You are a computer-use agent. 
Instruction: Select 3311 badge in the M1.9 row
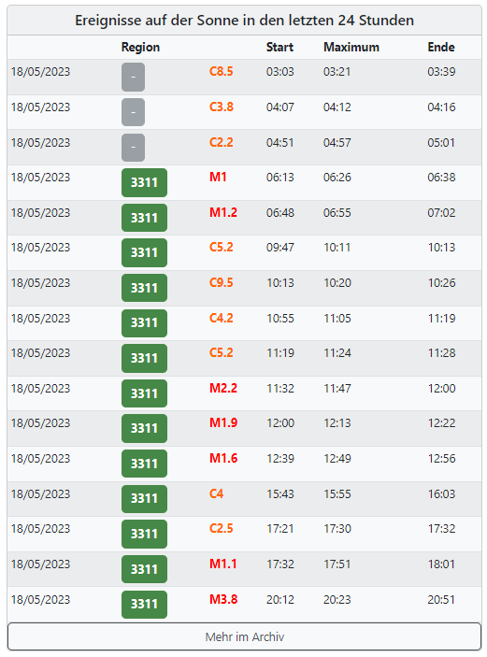click(144, 428)
